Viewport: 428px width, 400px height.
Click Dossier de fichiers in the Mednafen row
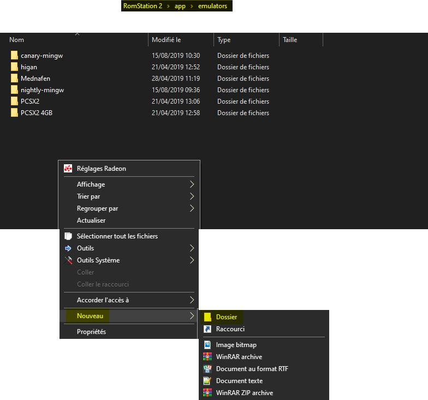[243, 79]
